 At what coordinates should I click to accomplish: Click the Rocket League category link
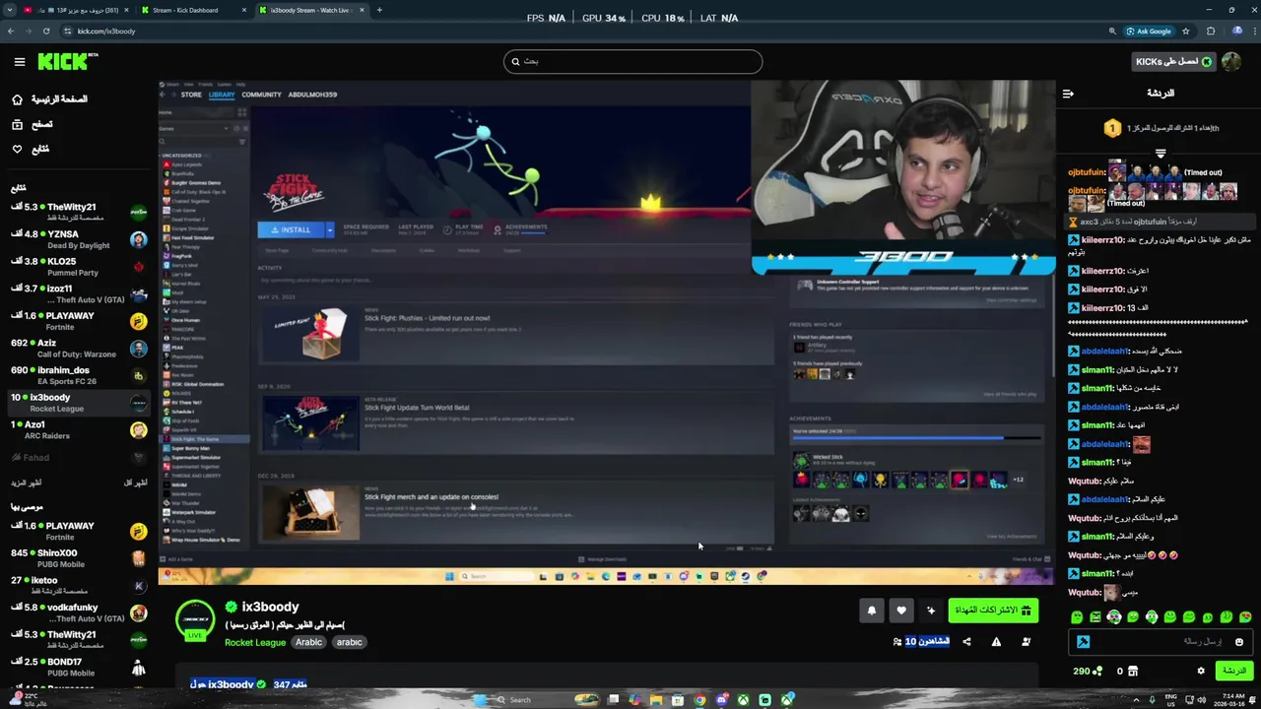(255, 642)
